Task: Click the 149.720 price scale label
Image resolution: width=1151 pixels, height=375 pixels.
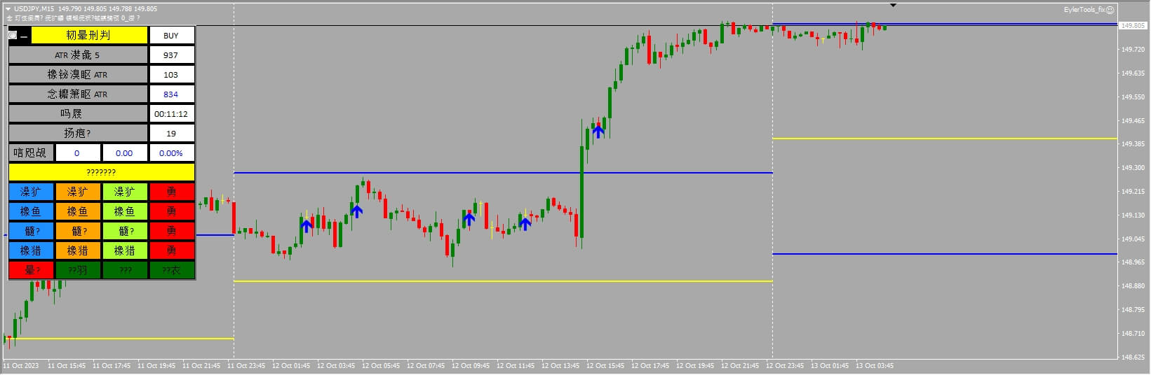Action: coord(1133,50)
